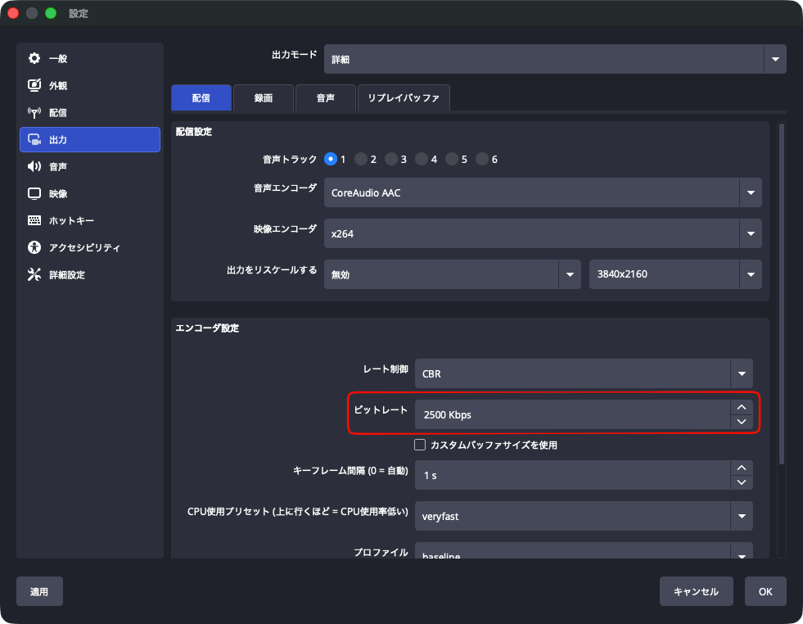The height and width of the screenshot is (624, 803).
Task: Select the ホットキー keyboard icon
Action: (34, 221)
